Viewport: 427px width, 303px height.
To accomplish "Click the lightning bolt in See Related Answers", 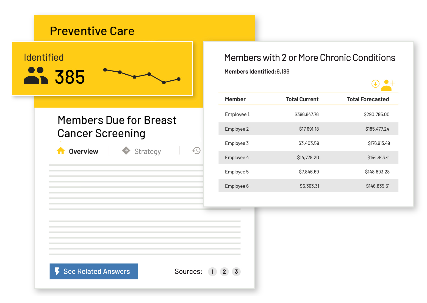I will tap(57, 271).
